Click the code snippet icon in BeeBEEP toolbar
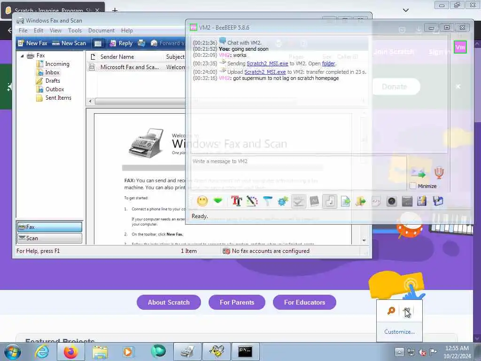Screen dimensions: 481x361 pyautogui.click(x=376, y=201)
